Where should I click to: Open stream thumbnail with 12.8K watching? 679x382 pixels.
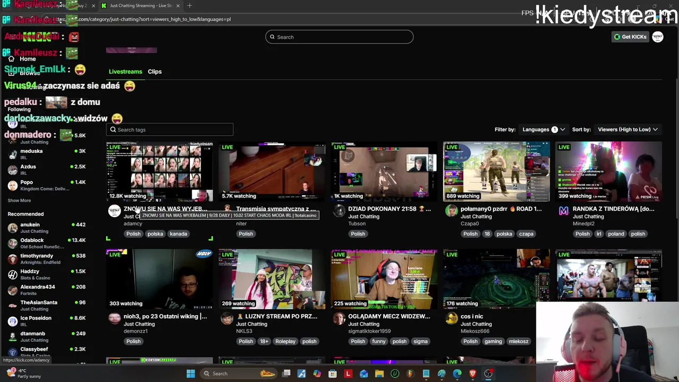(x=160, y=171)
